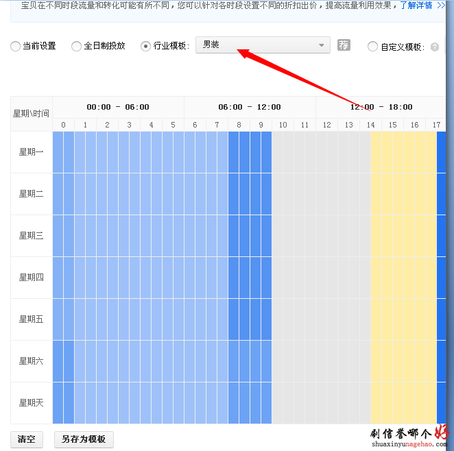454x451 pixels.
Task: Click hour 15 column header
Action: point(392,125)
